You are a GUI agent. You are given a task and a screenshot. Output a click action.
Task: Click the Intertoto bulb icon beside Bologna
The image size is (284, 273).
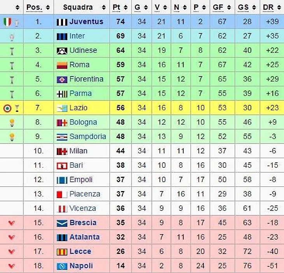(x=12, y=122)
